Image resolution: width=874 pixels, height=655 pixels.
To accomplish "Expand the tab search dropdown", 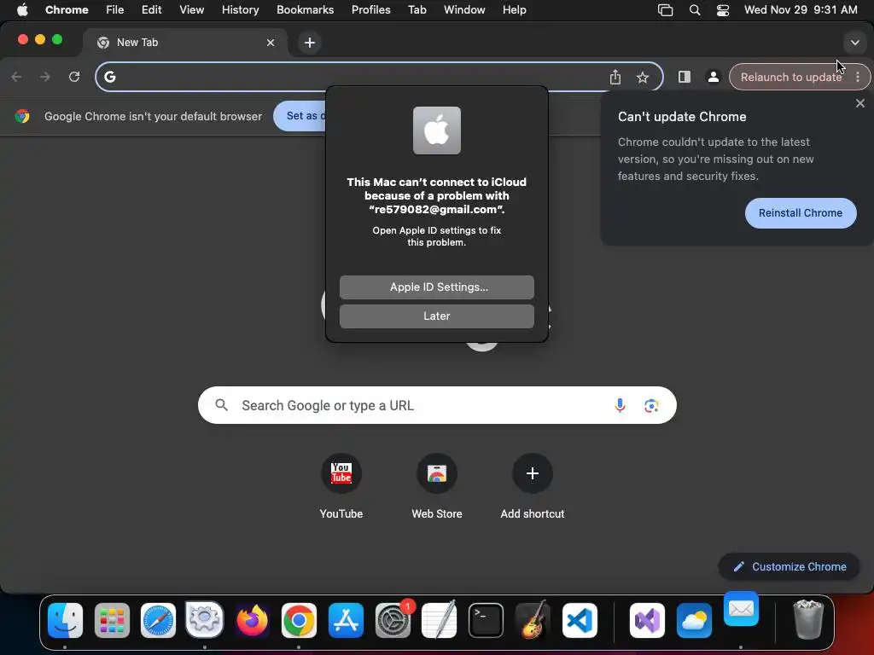I will (x=854, y=43).
